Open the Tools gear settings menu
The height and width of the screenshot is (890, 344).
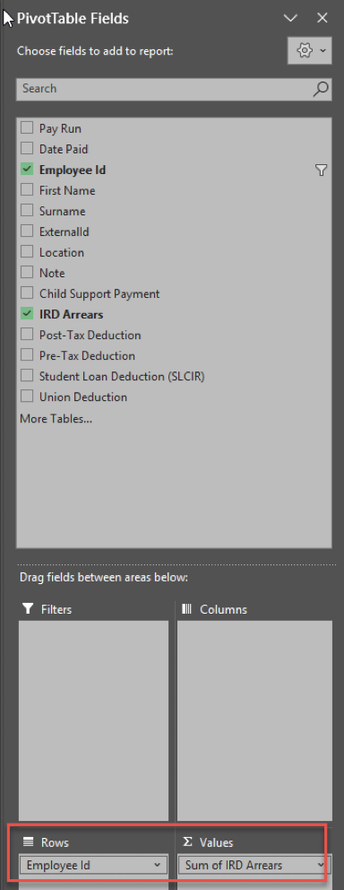tap(309, 50)
